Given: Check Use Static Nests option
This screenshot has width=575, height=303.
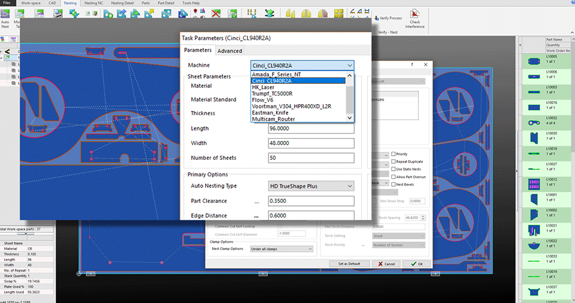Looking at the screenshot, I should (393, 169).
